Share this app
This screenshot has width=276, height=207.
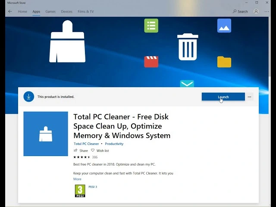coord(81,151)
